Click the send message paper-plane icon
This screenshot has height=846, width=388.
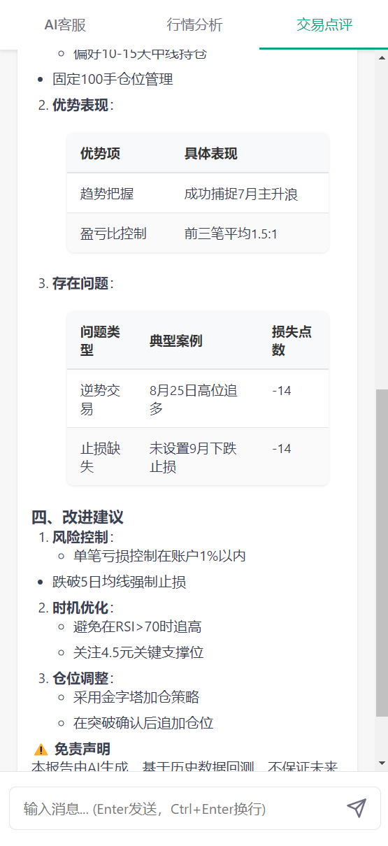(x=357, y=808)
